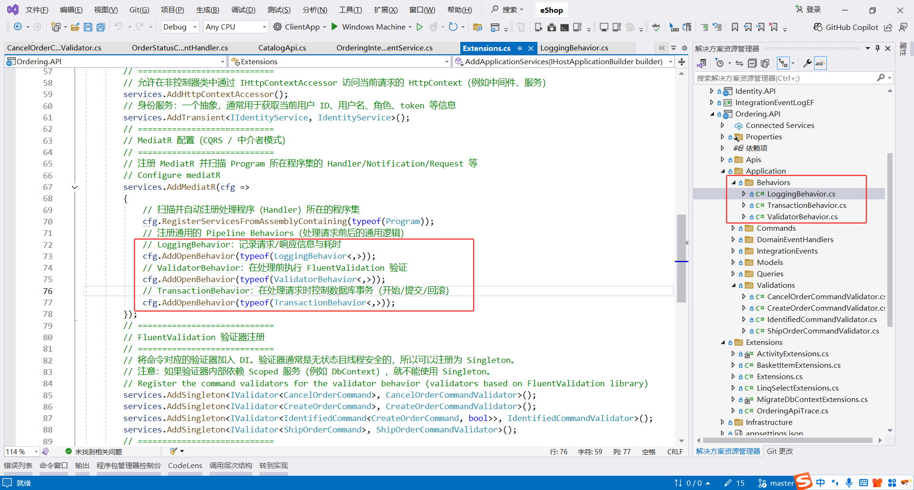Image resolution: width=914 pixels, height=490 pixels.
Task: Open the Any CPU platform dropdown
Action: click(x=236, y=27)
